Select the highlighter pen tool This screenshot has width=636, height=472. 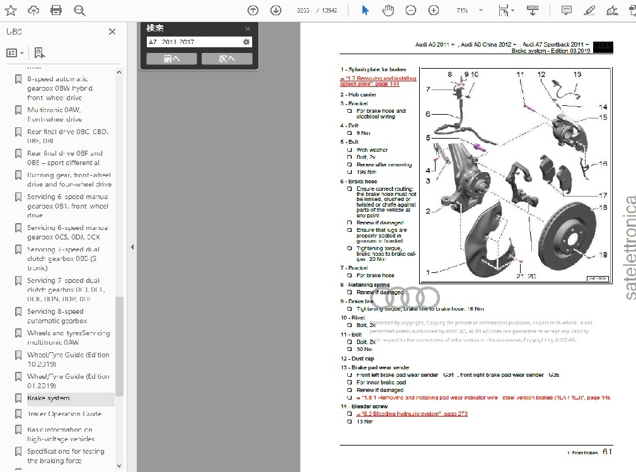[x=589, y=11]
